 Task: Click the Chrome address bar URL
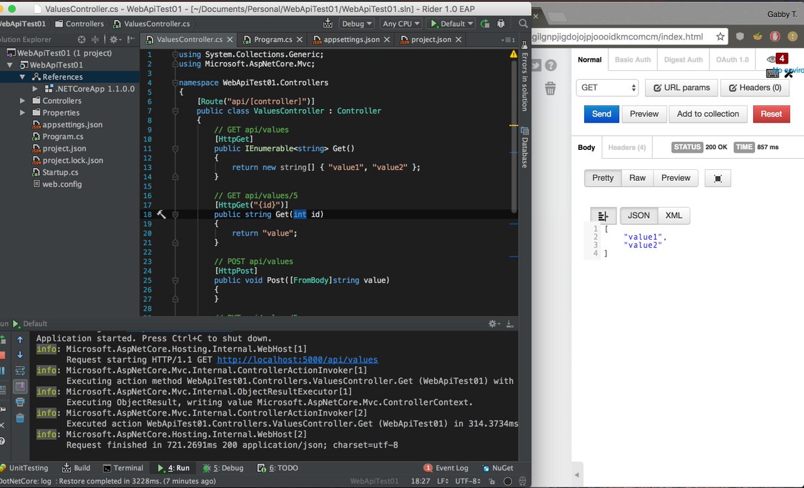[618, 37]
